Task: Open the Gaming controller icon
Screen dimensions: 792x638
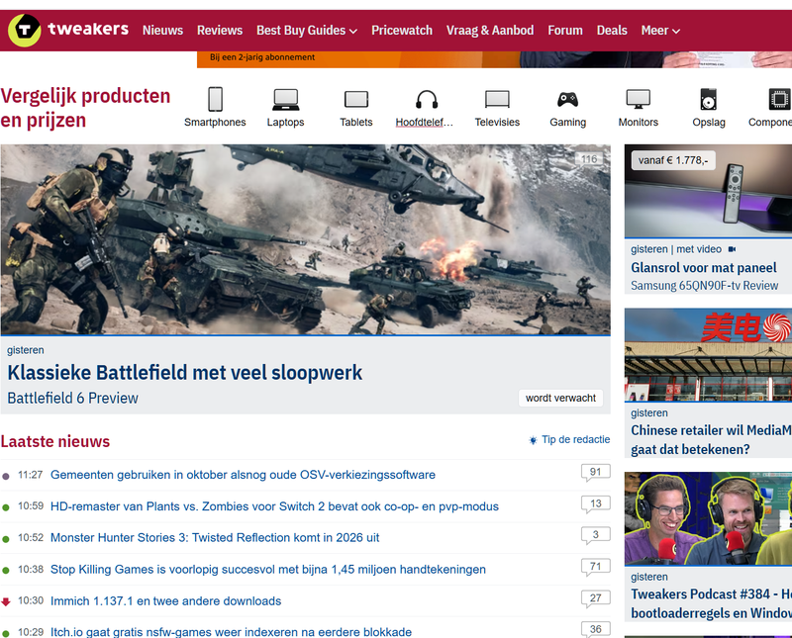Action: tap(567, 100)
